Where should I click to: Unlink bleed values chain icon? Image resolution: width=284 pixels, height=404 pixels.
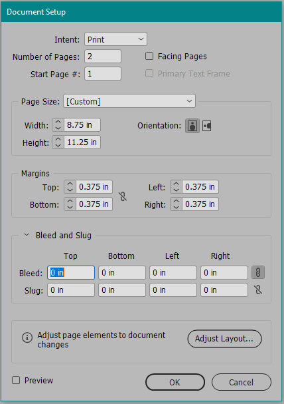pos(258,273)
